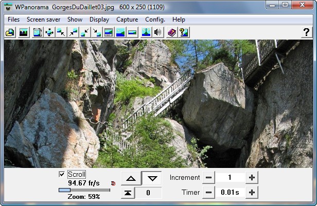
Task: Click the scroll up triangle button
Action: coord(131,178)
